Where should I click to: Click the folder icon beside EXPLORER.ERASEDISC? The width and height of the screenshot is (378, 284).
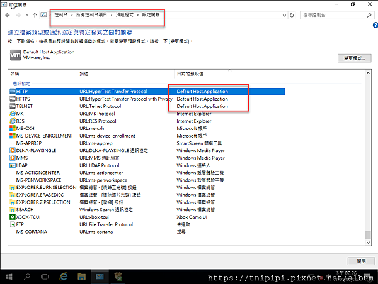(x=13, y=195)
